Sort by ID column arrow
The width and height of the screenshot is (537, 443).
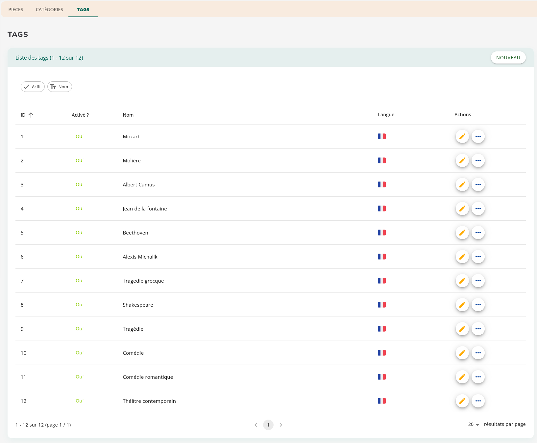point(31,115)
